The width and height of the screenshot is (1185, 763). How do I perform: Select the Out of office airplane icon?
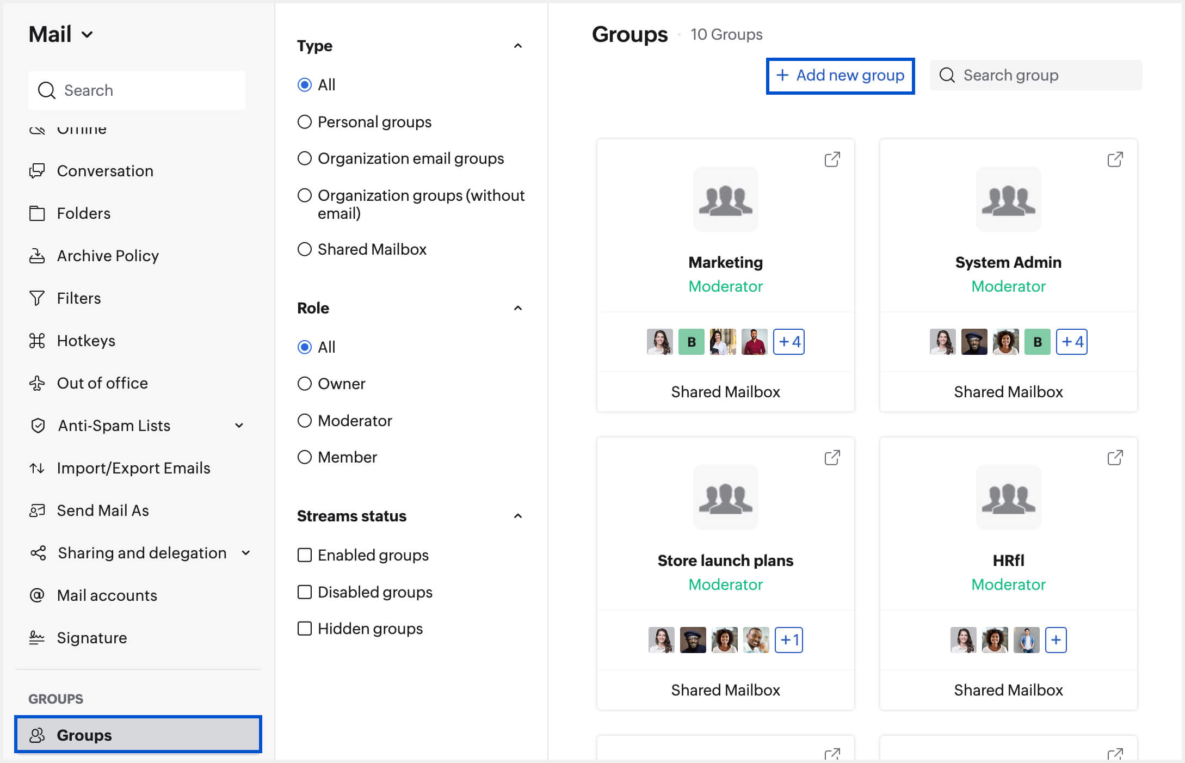[37, 383]
